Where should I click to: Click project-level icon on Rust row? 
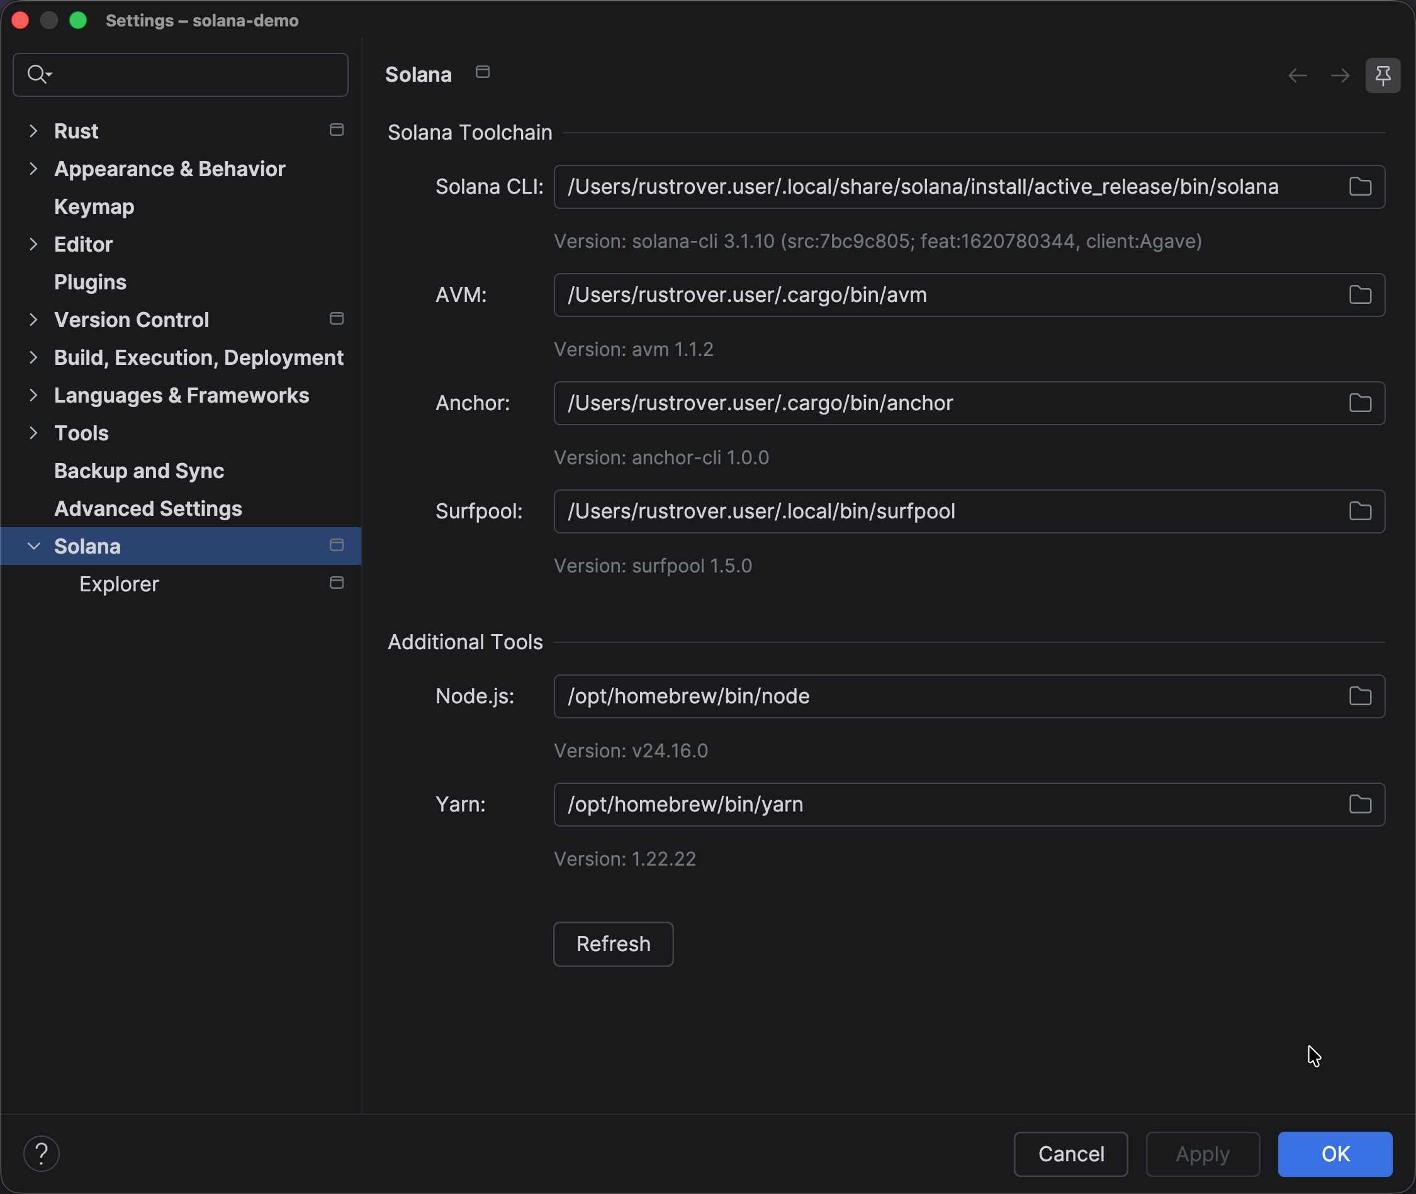337,130
